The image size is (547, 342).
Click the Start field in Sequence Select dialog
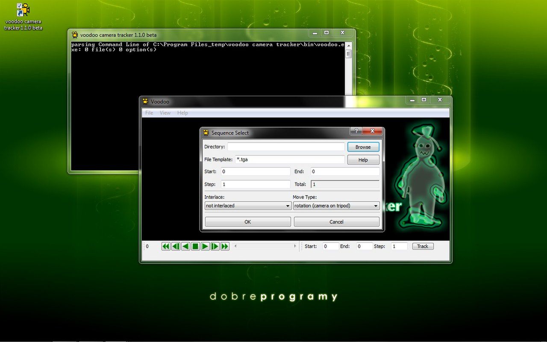click(x=256, y=171)
